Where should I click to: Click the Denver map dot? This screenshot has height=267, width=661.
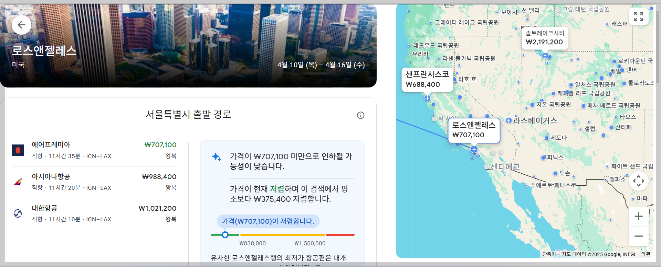[x=622, y=70]
